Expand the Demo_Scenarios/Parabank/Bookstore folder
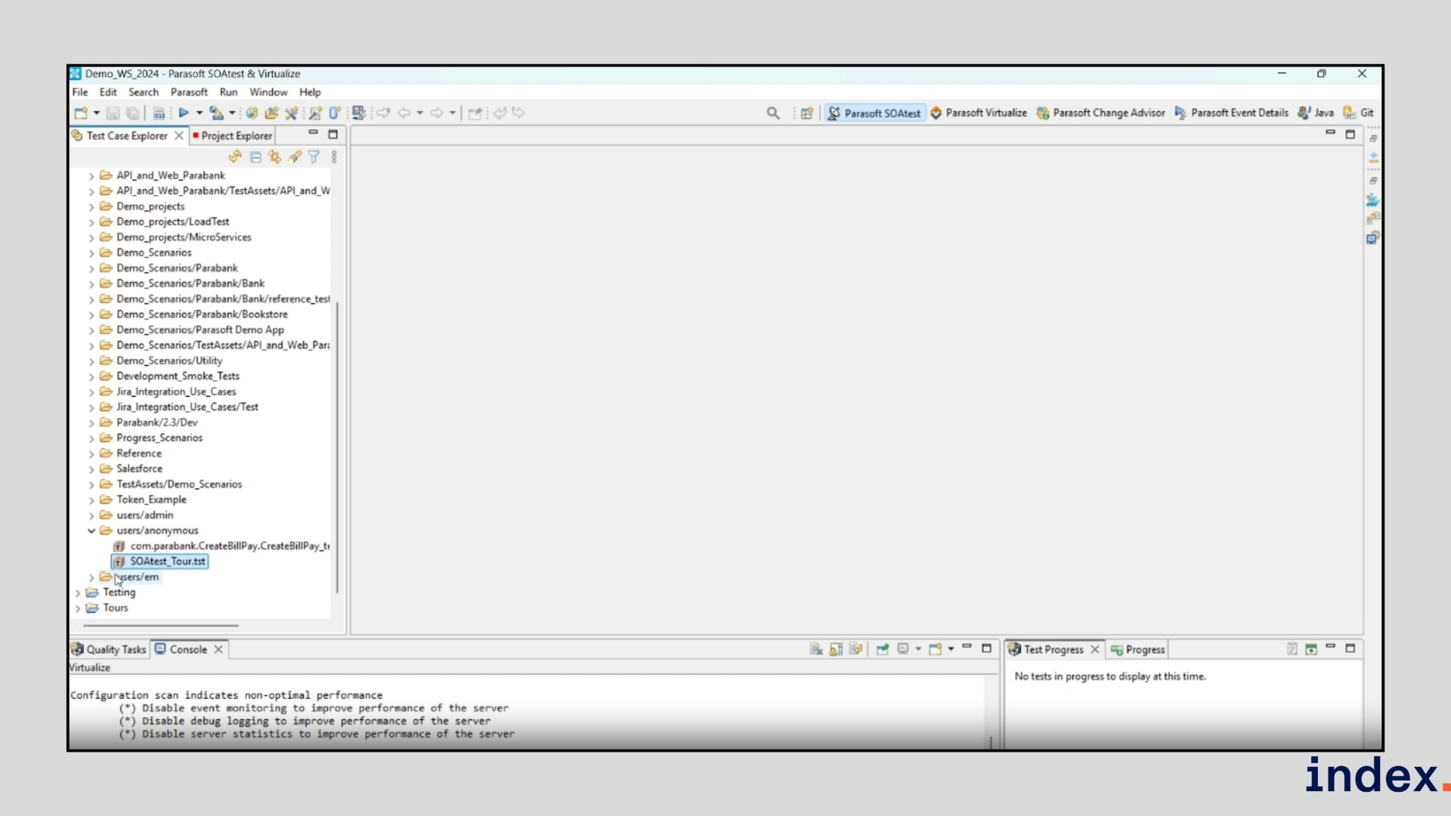The image size is (1451, 816). coord(91,315)
